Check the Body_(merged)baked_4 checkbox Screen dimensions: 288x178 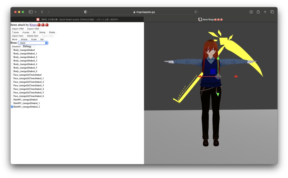coord(12,64)
